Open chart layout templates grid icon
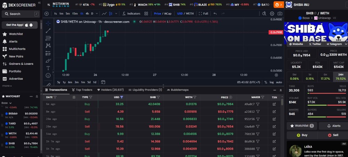This screenshot has height=157, width=348. click(146, 14)
